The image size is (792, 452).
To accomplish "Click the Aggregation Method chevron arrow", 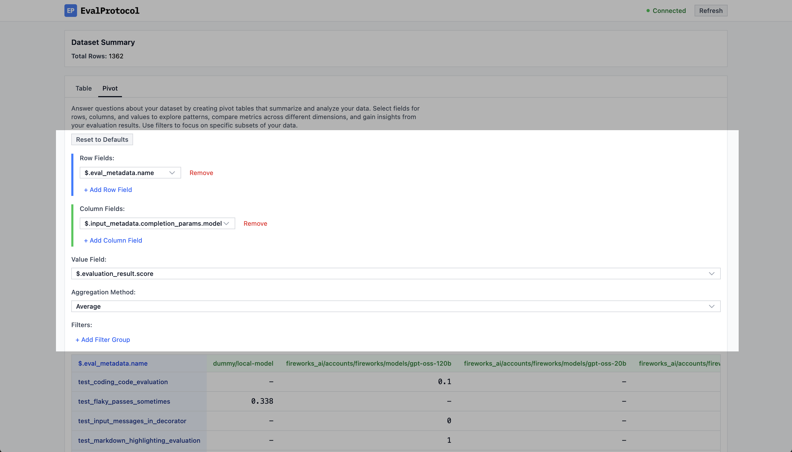I will point(712,307).
